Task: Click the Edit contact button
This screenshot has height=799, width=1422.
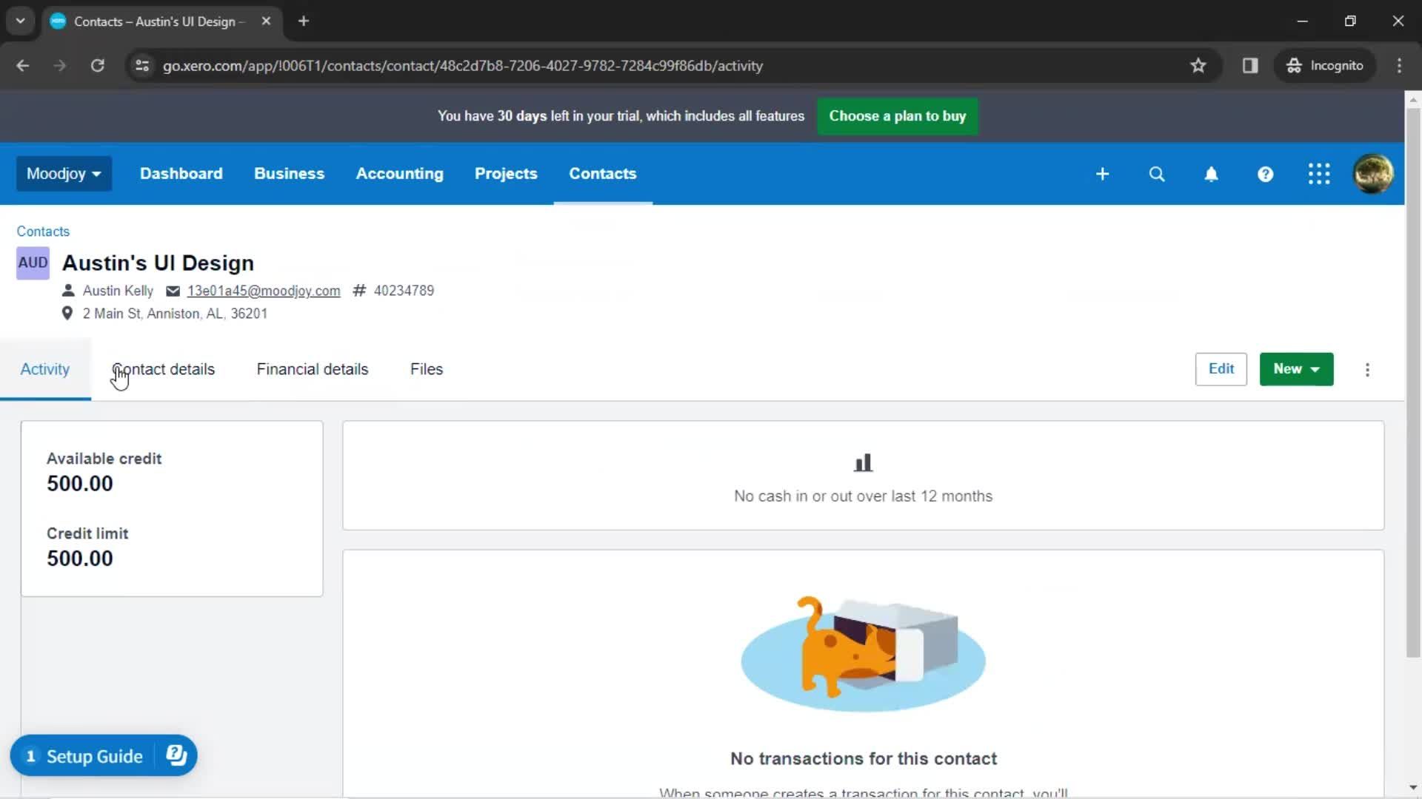Action: coord(1221,369)
